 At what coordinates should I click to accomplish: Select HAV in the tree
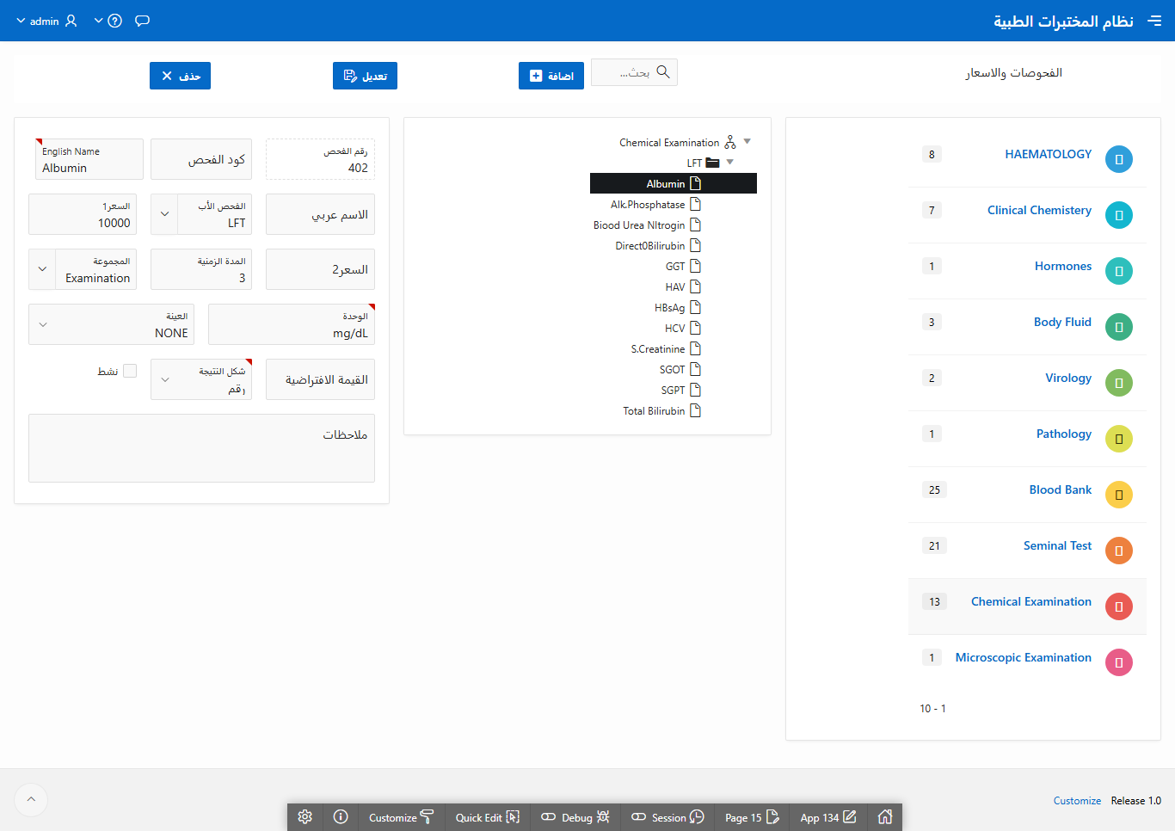pyautogui.click(x=683, y=286)
